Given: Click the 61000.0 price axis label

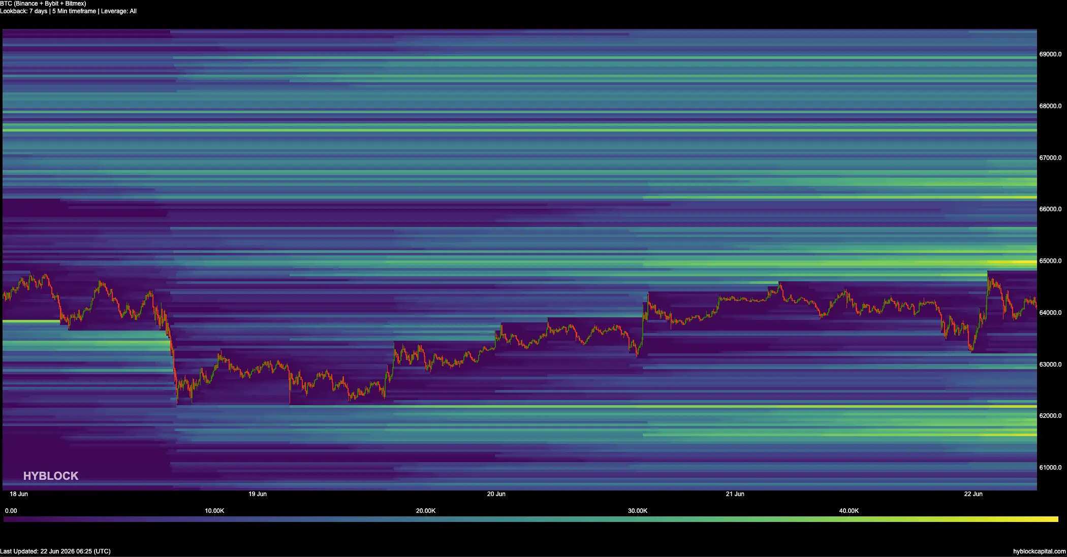Looking at the screenshot, I should click(x=1050, y=468).
